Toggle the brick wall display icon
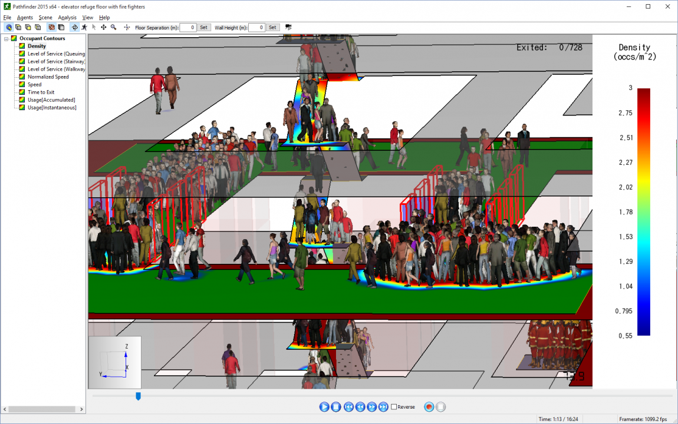The height and width of the screenshot is (424, 678). click(51, 27)
